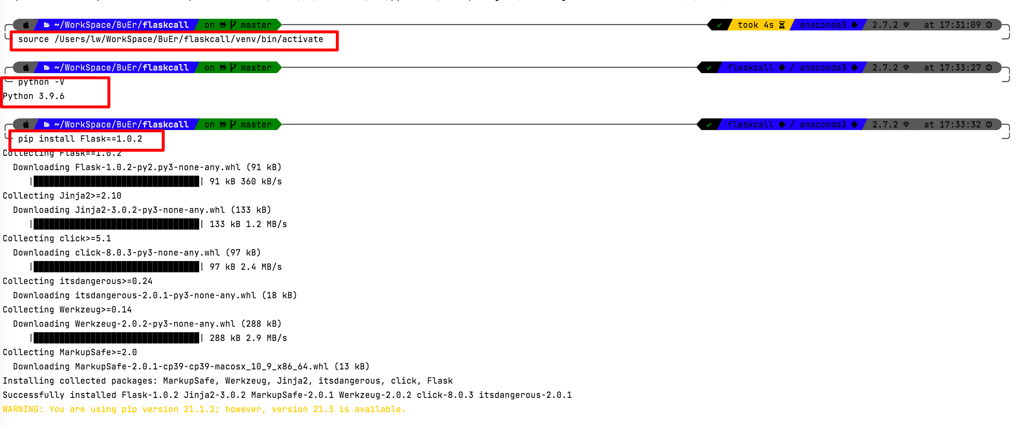Click the yellow pip version WARNING line
The image size is (1016, 427).
(x=204, y=409)
